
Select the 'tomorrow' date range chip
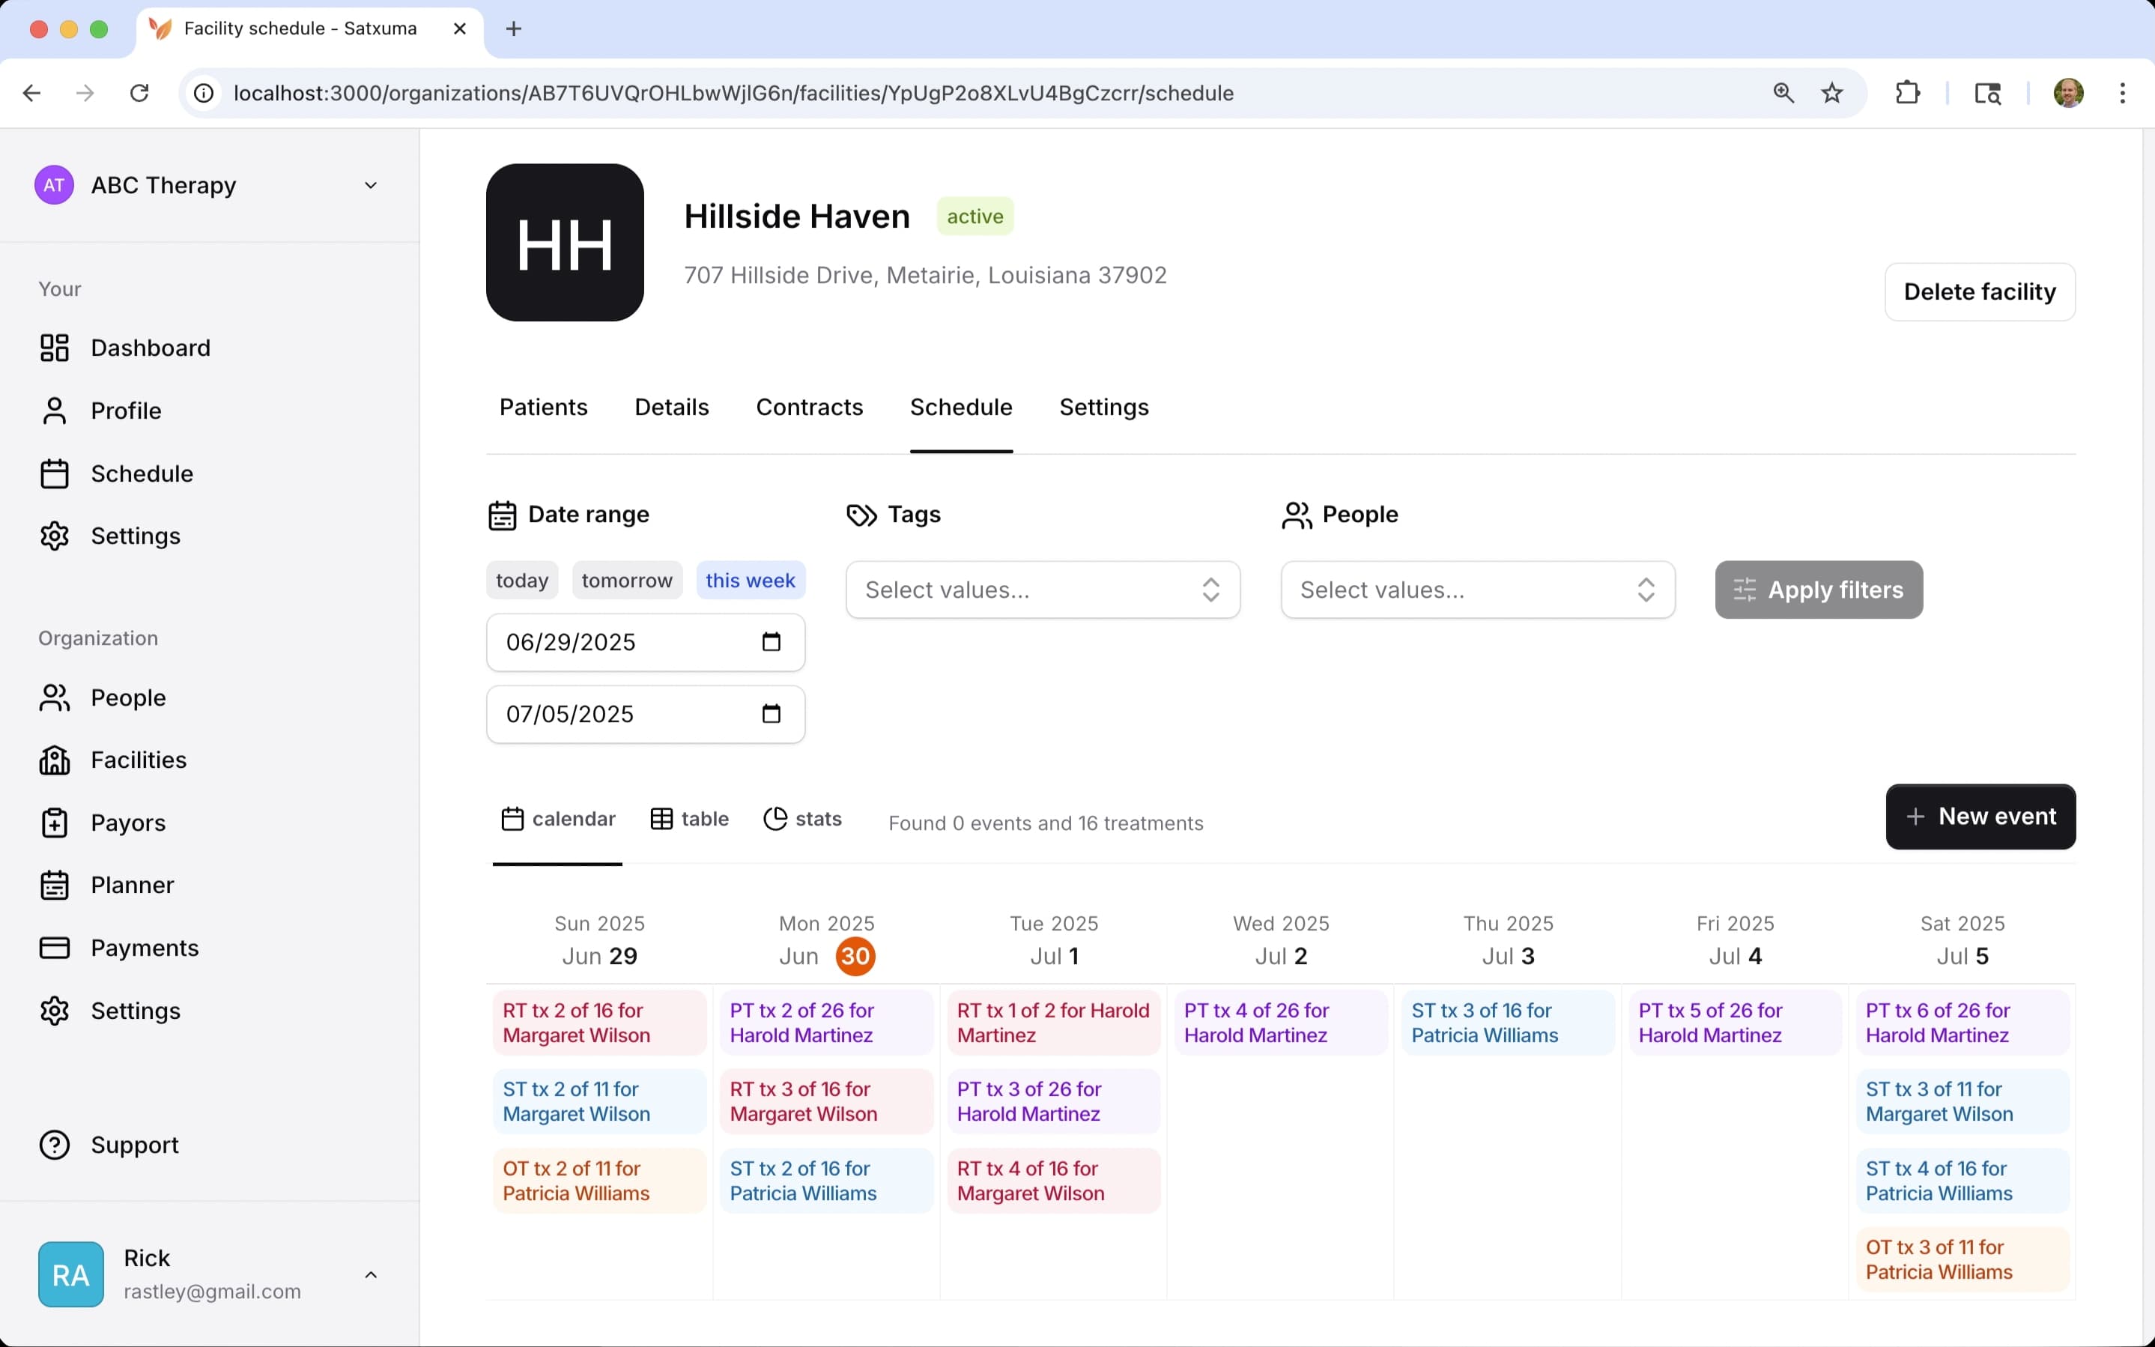pos(627,581)
